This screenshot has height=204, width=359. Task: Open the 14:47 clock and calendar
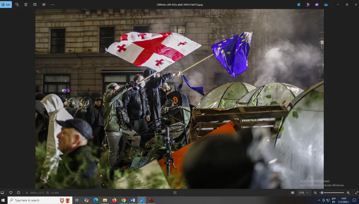pyautogui.click(x=344, y=200)
